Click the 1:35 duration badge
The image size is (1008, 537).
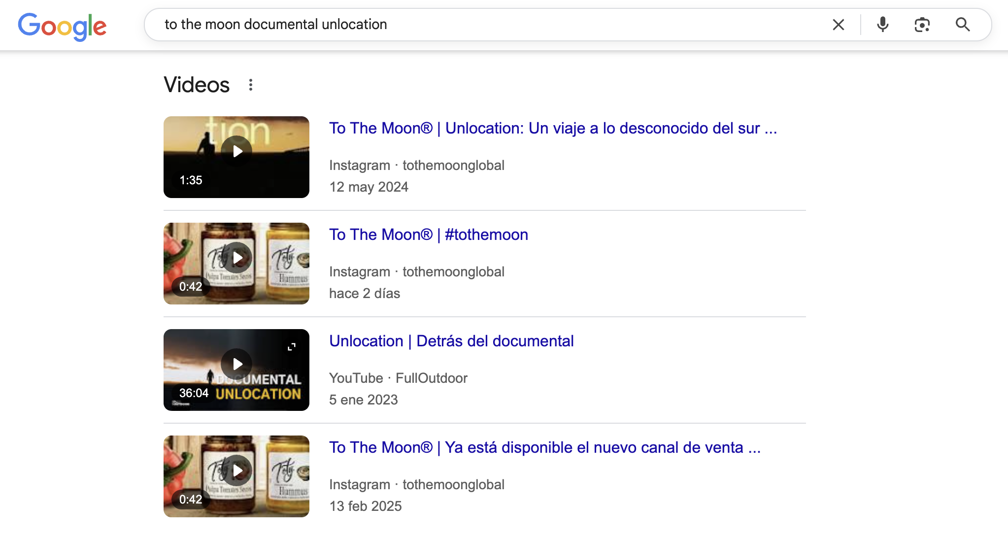pyautogui.click(x=191, y=180)
